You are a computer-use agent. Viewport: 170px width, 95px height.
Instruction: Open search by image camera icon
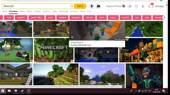click(x=98, y=6)
